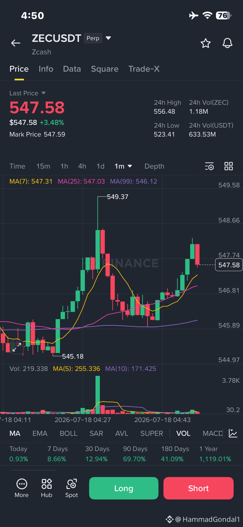Open the 1m interval dropdown
This screenshot has height=527, width=243.
point(123,166)
